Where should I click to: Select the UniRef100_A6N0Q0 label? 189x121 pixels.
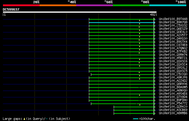pyautogui.click(x=173, y=91)
